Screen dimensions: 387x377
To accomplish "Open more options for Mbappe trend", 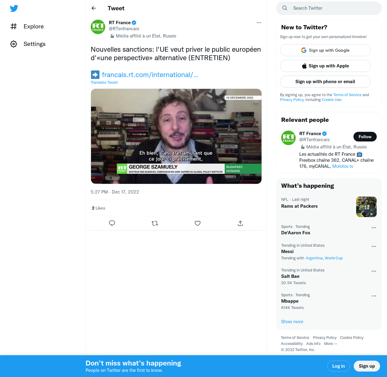I will point(374,296).
